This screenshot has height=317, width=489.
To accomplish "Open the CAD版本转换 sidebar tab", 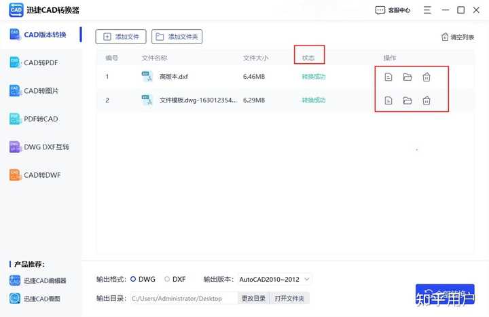I will (x=41, y=35).
